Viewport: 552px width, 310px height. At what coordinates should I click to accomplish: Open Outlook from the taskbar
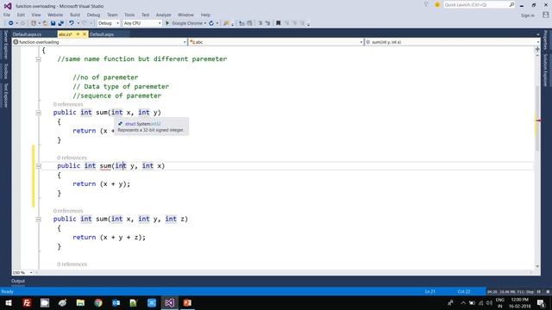click(x=116, y=302)
